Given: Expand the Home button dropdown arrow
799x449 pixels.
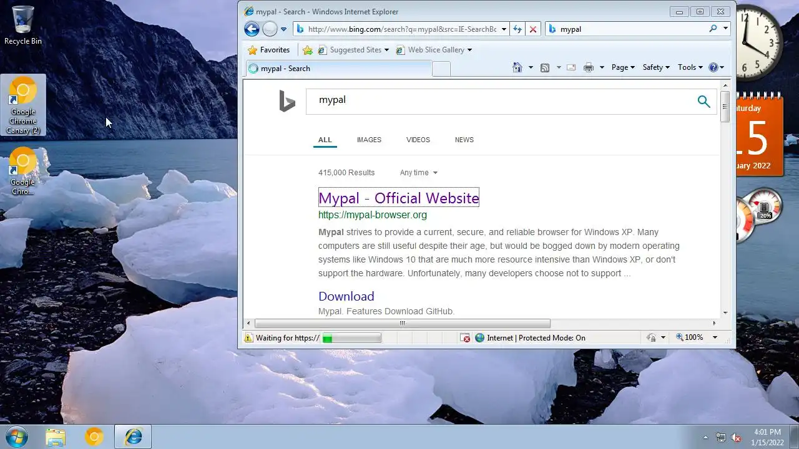Looking at the screenshot, I should [531, 67].
